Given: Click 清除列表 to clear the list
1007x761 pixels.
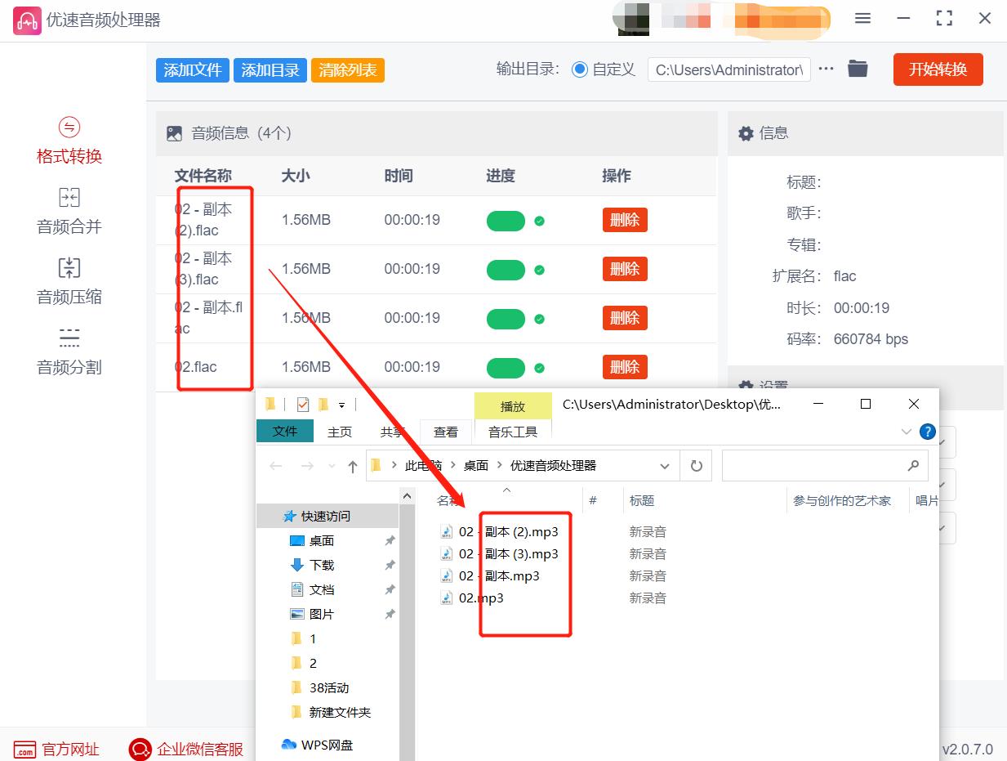Looking at the screenshot, I should pos(347,70).
